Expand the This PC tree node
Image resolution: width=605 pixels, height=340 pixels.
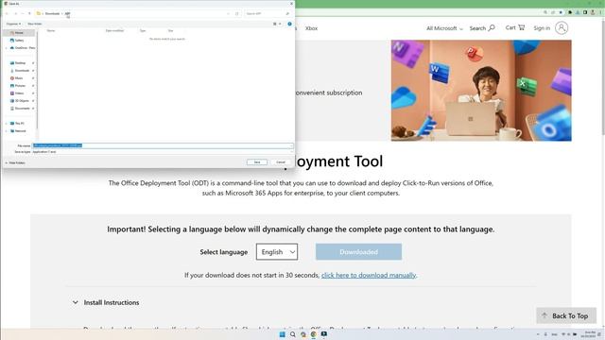[7, 124]
